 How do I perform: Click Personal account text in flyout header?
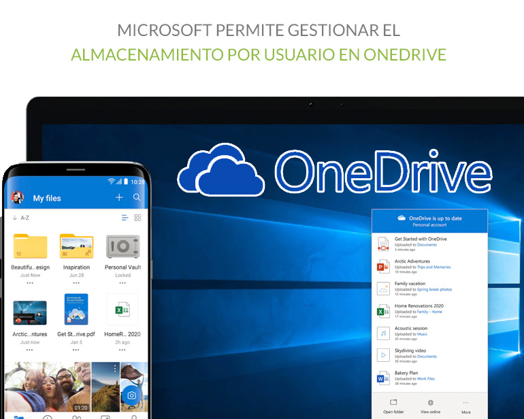click(429, 225)
